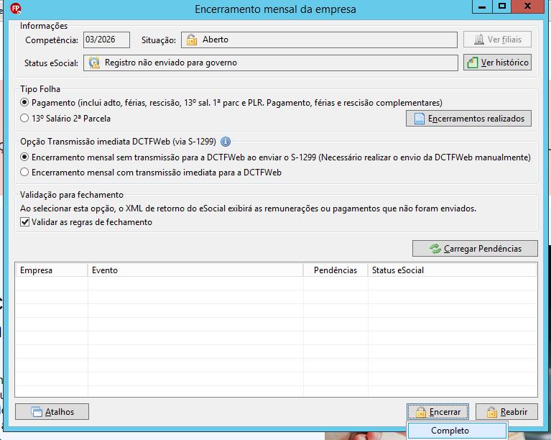Close the Encerramento mensal da empresa window
551x440 pixels.
527,6
